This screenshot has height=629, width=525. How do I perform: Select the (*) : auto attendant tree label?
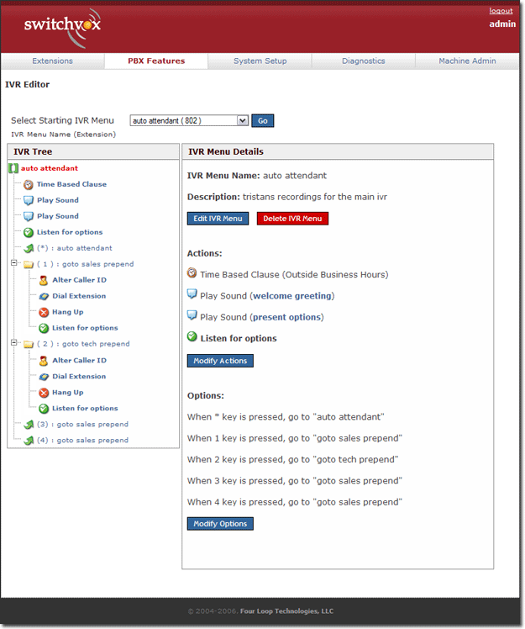[75, 248]
